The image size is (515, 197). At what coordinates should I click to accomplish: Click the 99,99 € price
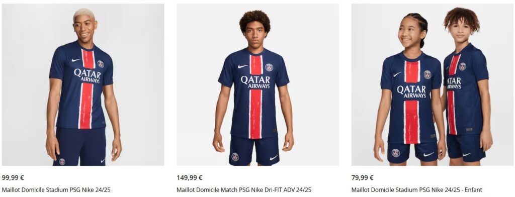tap(13, 178)
